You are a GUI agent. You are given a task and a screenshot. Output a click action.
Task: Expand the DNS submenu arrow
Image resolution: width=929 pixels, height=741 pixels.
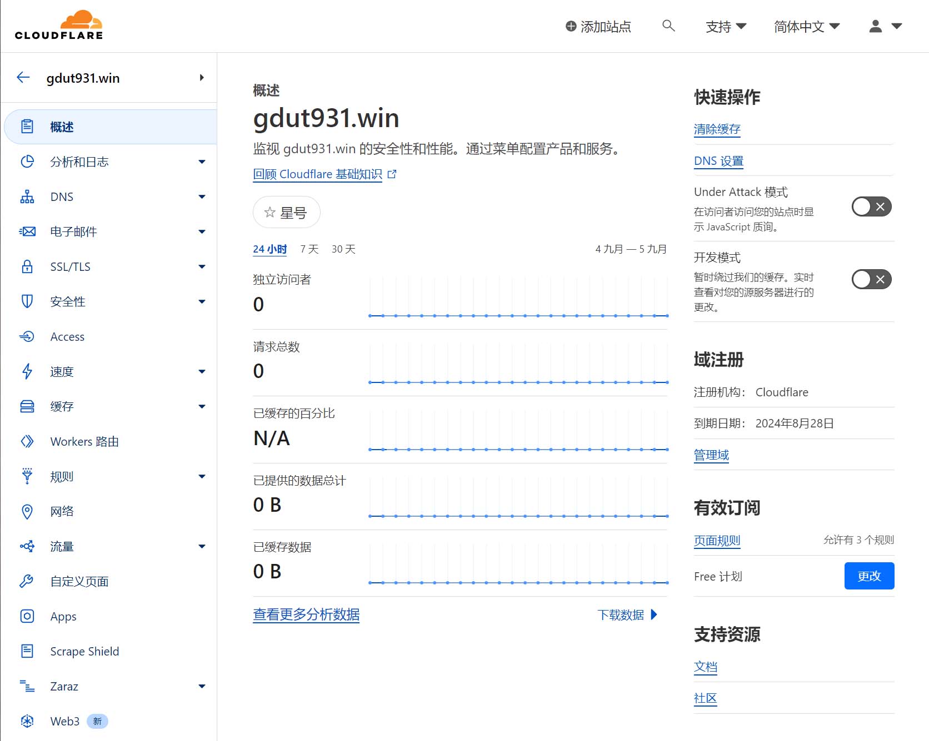pos(202,196)
